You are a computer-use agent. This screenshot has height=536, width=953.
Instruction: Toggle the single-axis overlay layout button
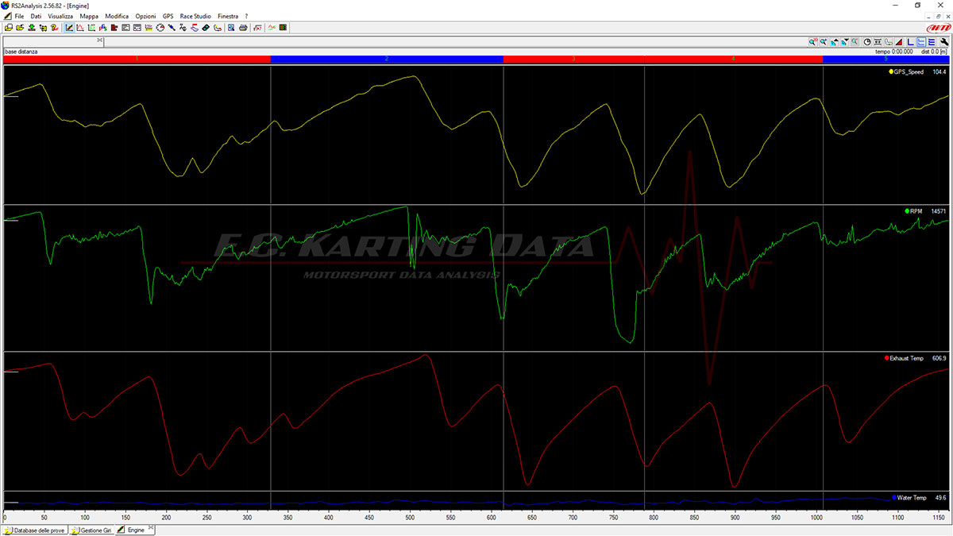[910, 42]
